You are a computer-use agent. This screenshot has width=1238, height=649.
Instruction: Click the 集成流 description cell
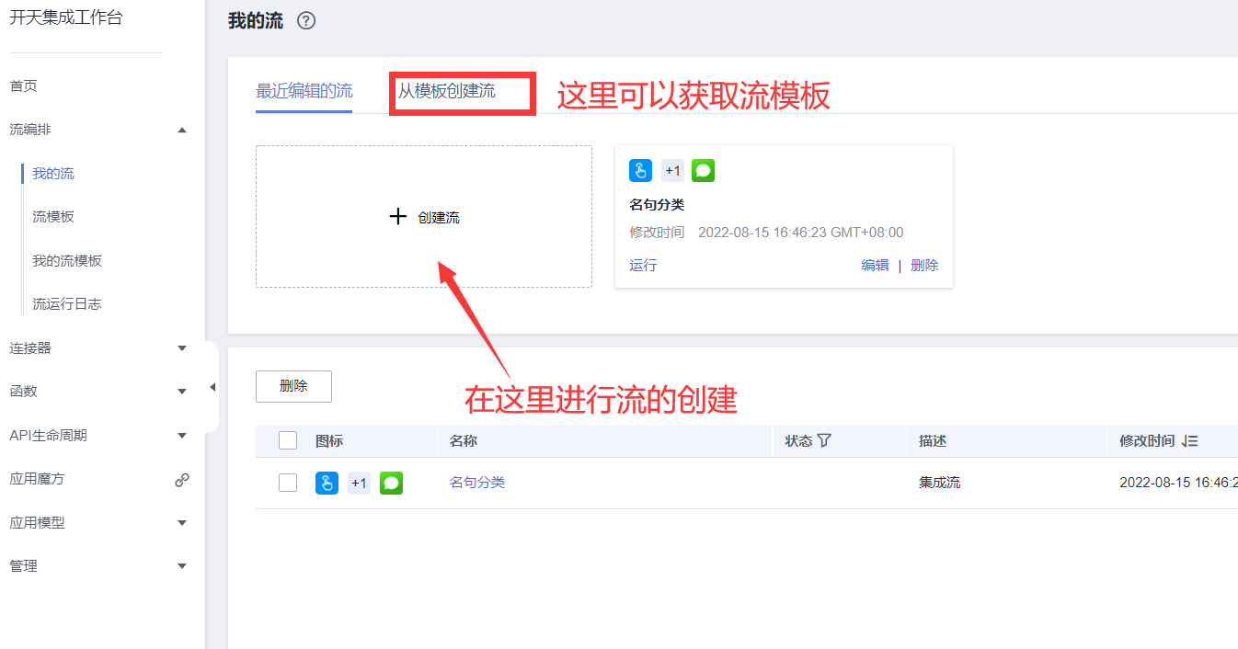[x=939, y=483]
